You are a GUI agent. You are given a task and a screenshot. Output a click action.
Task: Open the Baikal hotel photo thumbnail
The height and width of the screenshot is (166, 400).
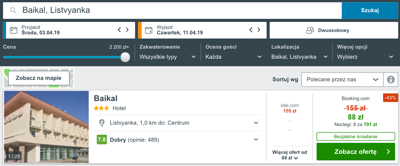pyautogui.click(x=47, y=127)
